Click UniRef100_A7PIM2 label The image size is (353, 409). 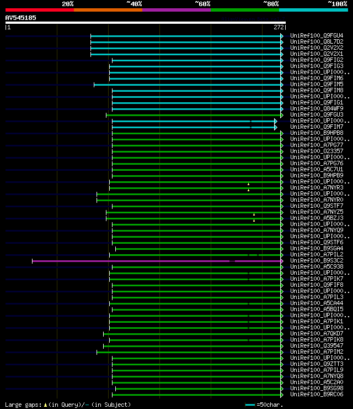tap(317, 352)
